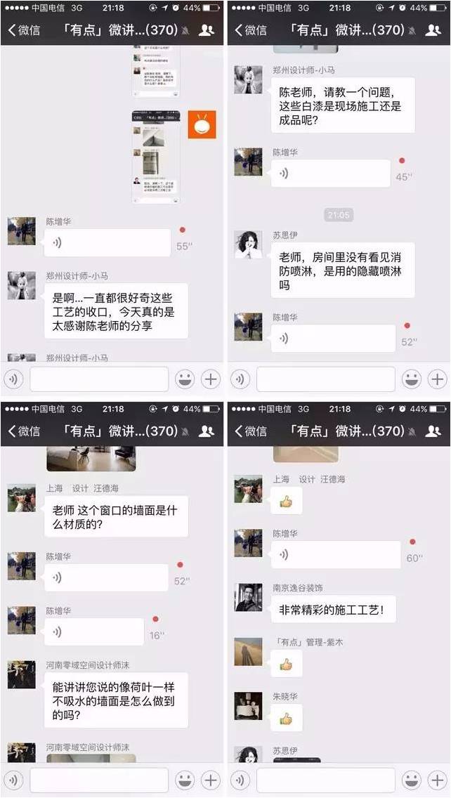
Task: Tap 朱晓华's thumbs-up emoji message
Action: (x=286, y=718)
